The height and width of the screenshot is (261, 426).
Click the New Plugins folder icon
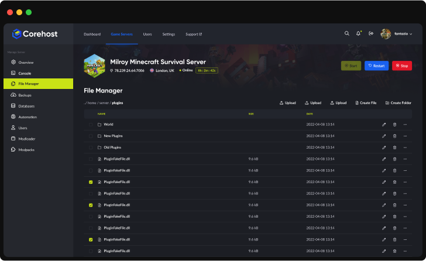point(99,136)
